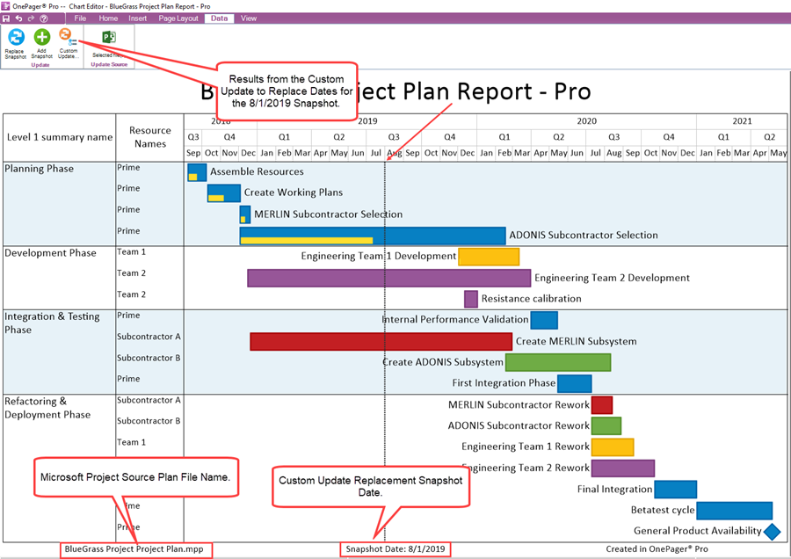Viewport: 791px width, 559px height.
Task: Select the orange Engineering Team 1 Development bar
Action: pos(488,257)
